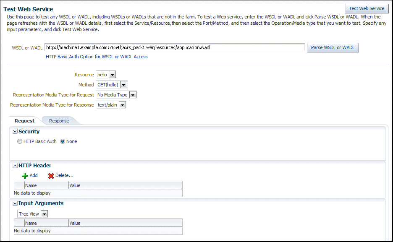Click the WSDL or WADL URL field

point(174,47)
